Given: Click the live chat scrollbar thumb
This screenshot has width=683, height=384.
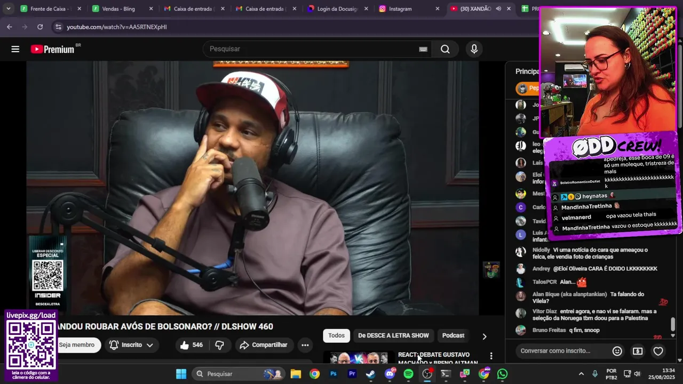Looking at the screenshot, I should pyautogui.click(x=672, y=324).
